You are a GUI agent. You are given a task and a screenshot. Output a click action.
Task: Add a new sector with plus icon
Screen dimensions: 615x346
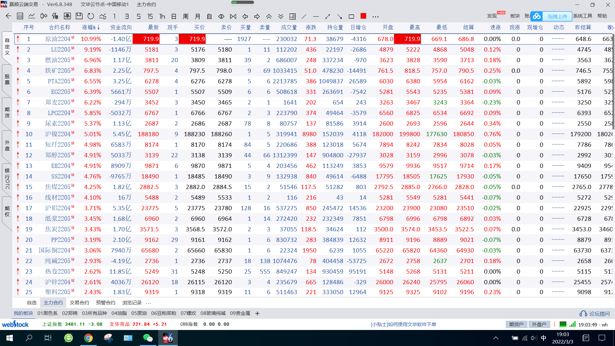(x=257, y=313)
